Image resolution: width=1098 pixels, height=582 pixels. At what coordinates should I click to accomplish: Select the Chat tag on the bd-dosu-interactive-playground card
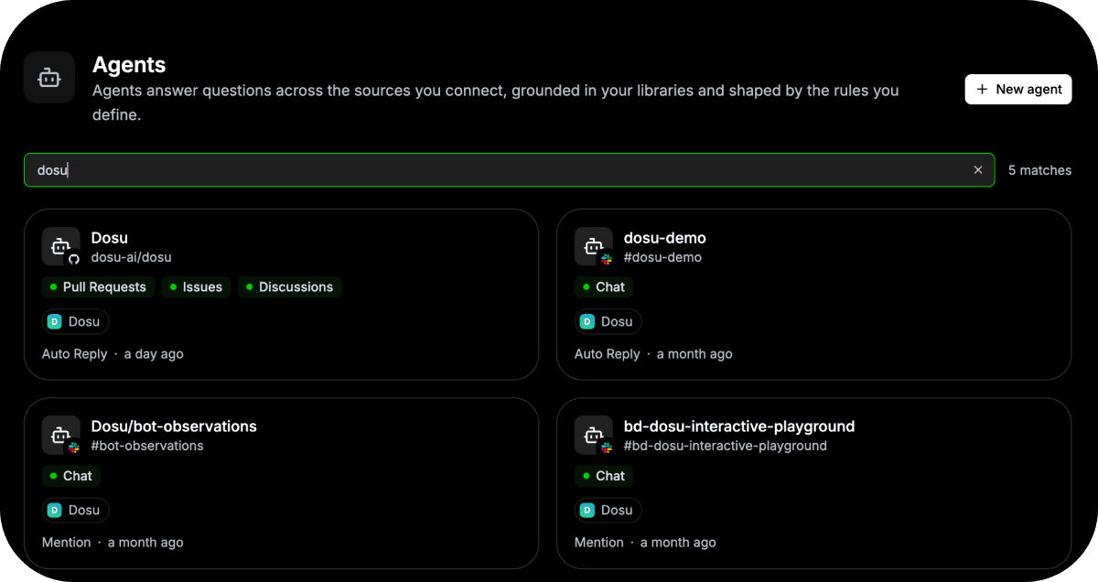[x=604, y=476]
